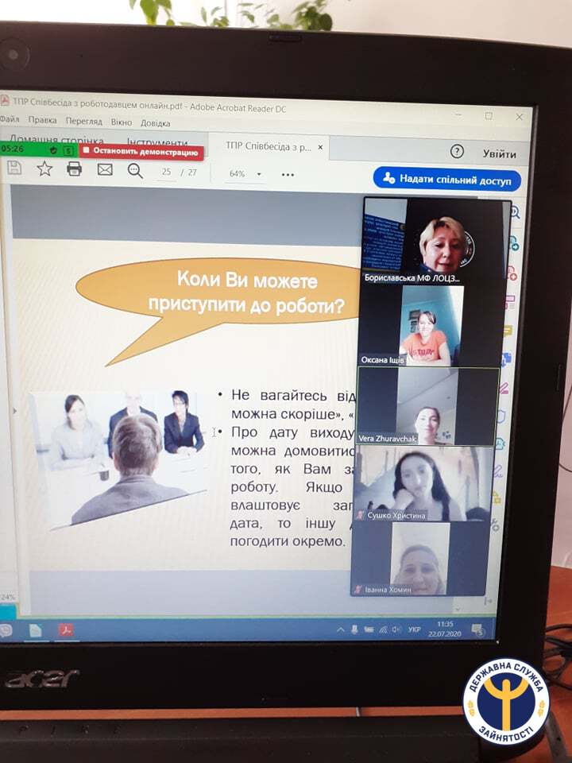572x763 pixels.
Task: Open Adobe Acrobat from the taskbar
Action: pyautogui.click(x=65, y=630)
